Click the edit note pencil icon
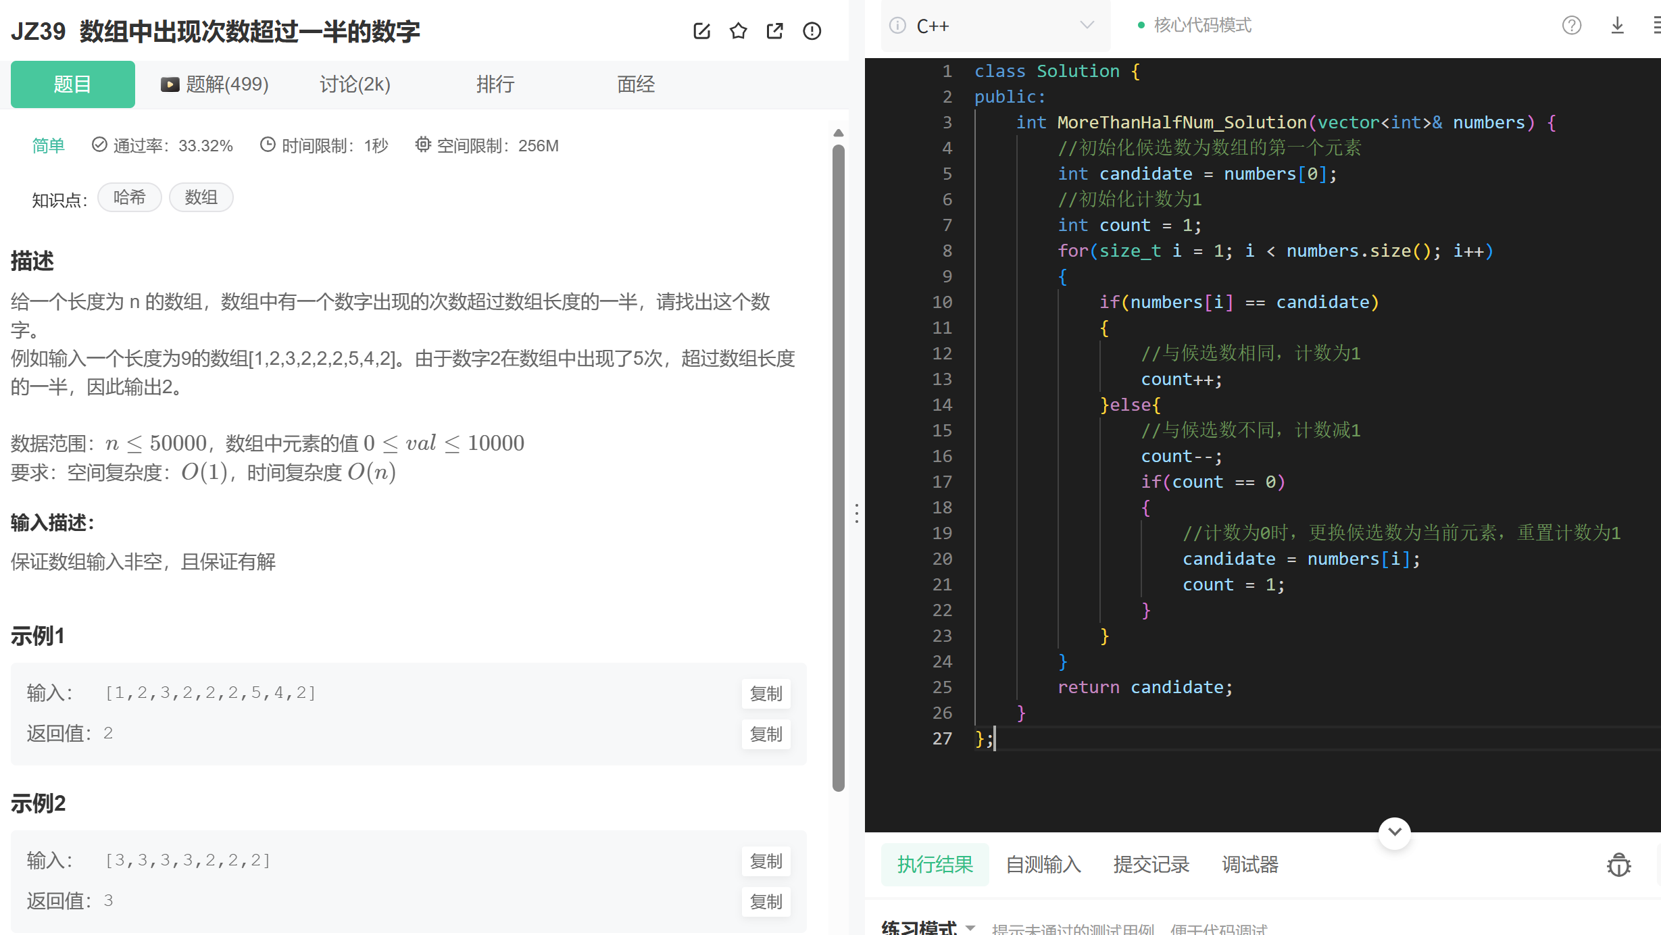Viewport: 1661px width, 935px height. click(x=701, y=31)
